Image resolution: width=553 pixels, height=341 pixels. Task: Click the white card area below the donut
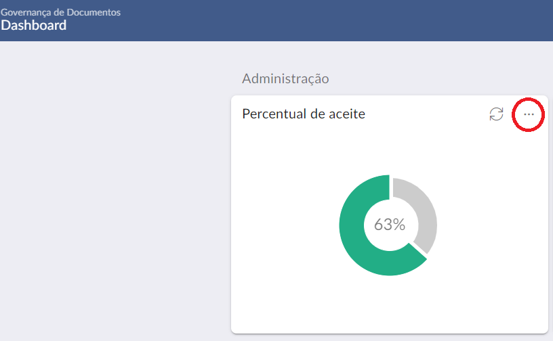pyautogui.click(x=390, y=304)
